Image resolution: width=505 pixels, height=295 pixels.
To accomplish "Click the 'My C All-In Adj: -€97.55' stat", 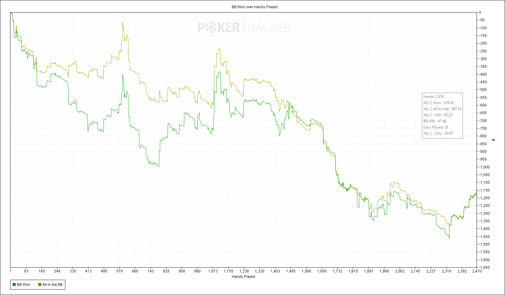I will click(x=442, y=109).
